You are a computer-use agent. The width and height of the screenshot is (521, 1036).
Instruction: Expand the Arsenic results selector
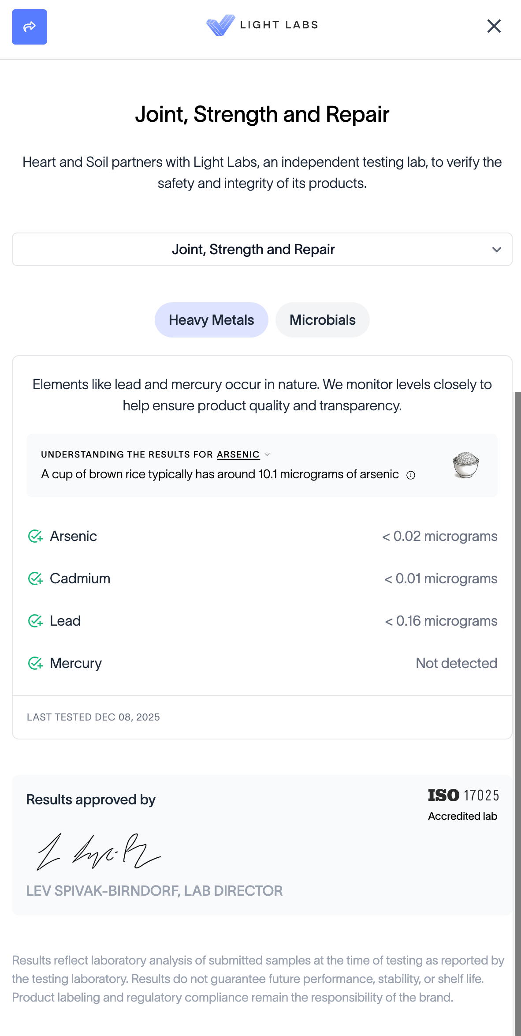(238, 454)
